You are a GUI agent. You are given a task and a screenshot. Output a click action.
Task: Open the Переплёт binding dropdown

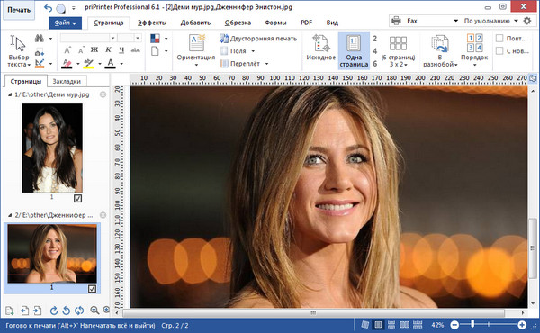pos(244,64)
